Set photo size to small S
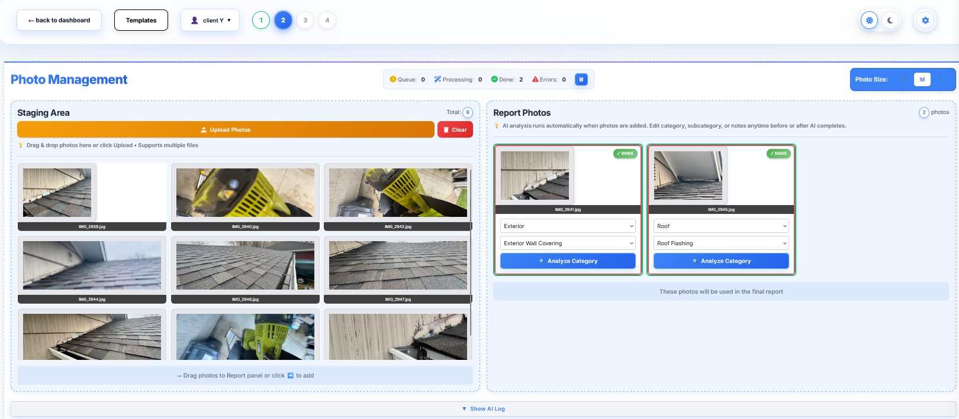 [903, 79]
